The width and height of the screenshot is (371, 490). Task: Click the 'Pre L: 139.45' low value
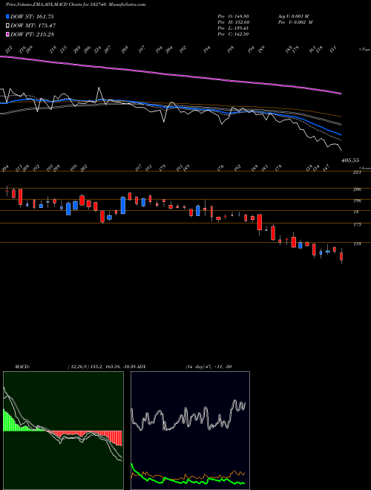click(233, 28)
